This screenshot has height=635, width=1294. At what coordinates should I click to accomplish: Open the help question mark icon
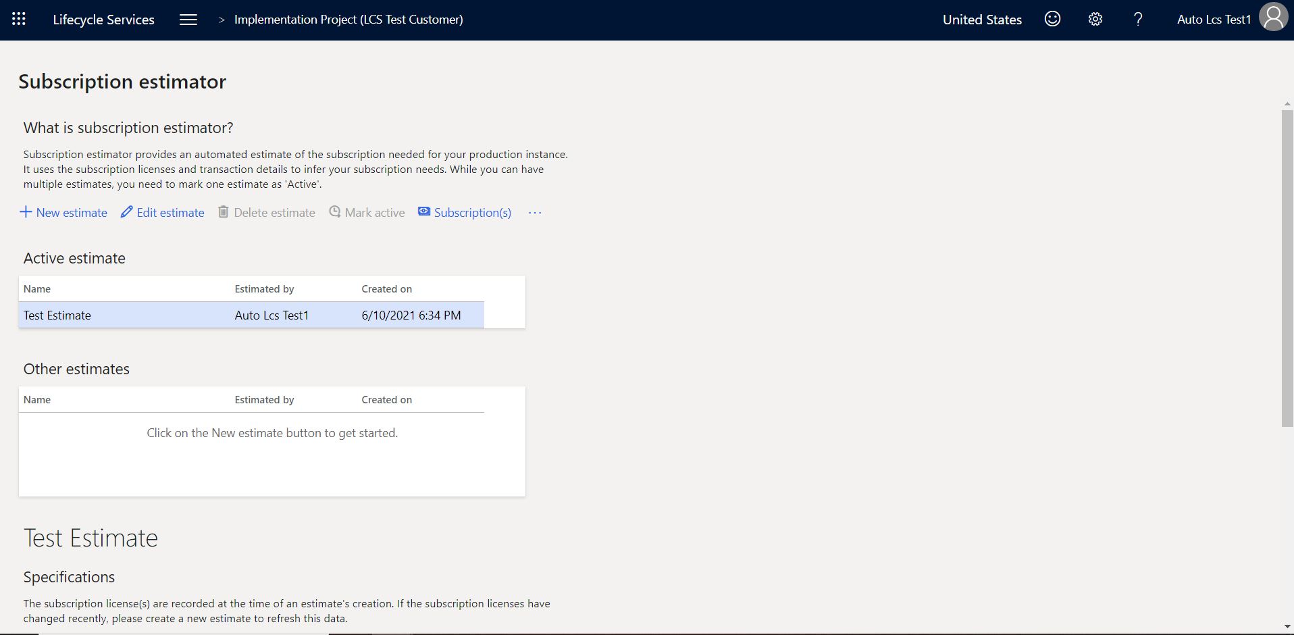click(x=1138, y=20)
